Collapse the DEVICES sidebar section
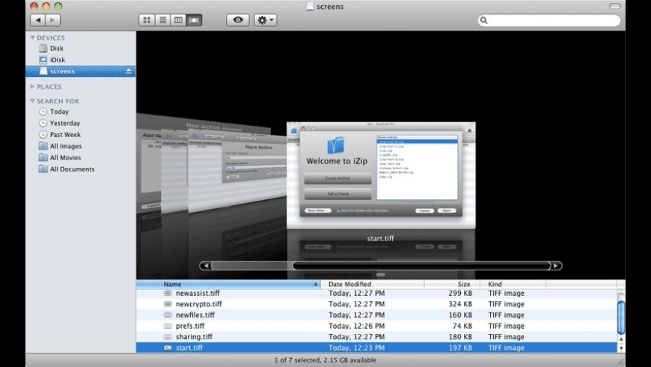This screenshot has width=651, height=367. tap(33, 37)
